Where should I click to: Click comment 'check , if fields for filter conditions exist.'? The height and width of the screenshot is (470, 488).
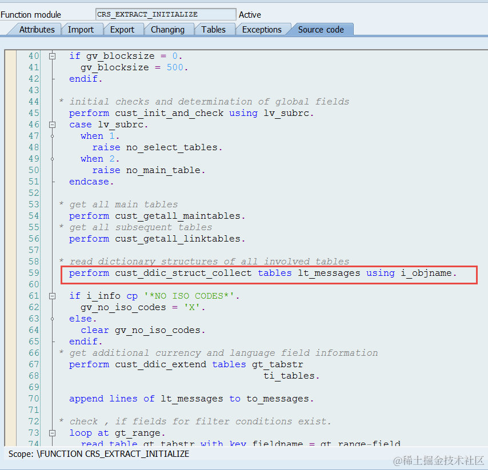(200, 421)
